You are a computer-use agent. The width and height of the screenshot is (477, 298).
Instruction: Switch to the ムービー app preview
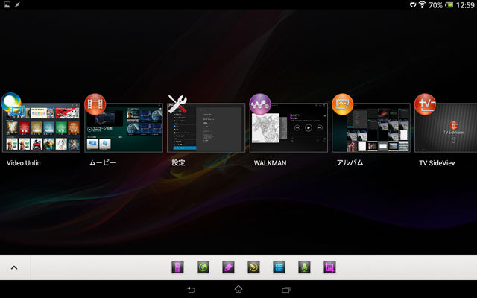tap(124, 127)
